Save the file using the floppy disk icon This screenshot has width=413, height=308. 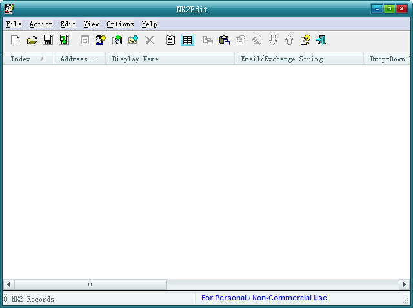tap(48, 40)
